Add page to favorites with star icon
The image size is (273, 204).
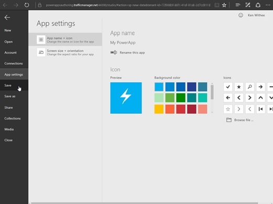pyautogui.click(x=224, y=5)
